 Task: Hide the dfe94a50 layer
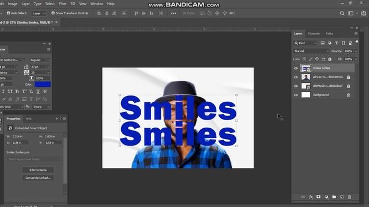(296, 86)
